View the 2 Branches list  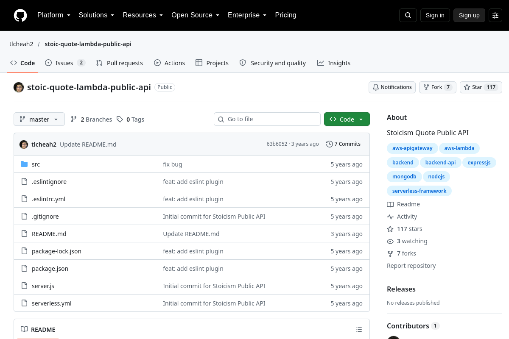(91, 119)
